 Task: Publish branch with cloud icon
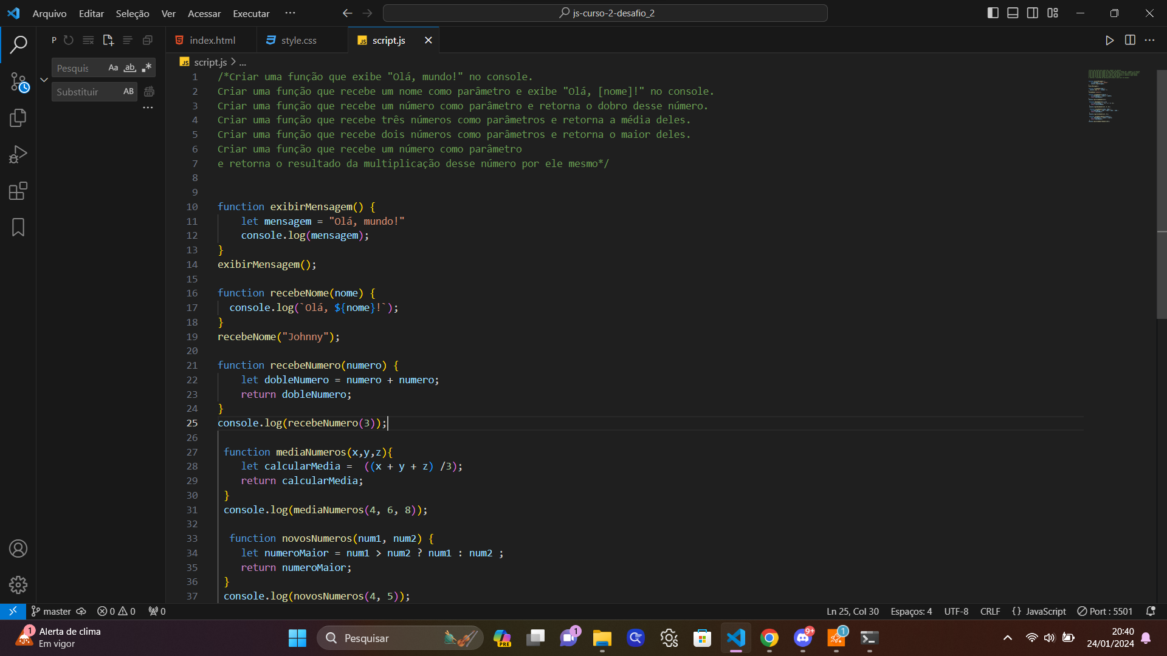pyautogui.click(x=81, y=611)
